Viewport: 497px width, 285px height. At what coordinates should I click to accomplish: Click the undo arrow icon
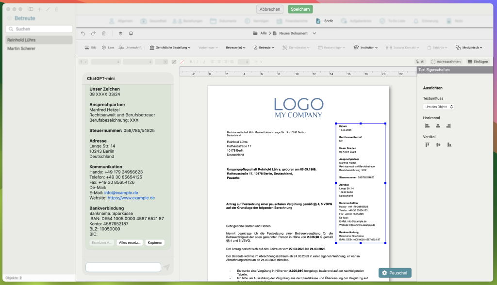point(83,33)
